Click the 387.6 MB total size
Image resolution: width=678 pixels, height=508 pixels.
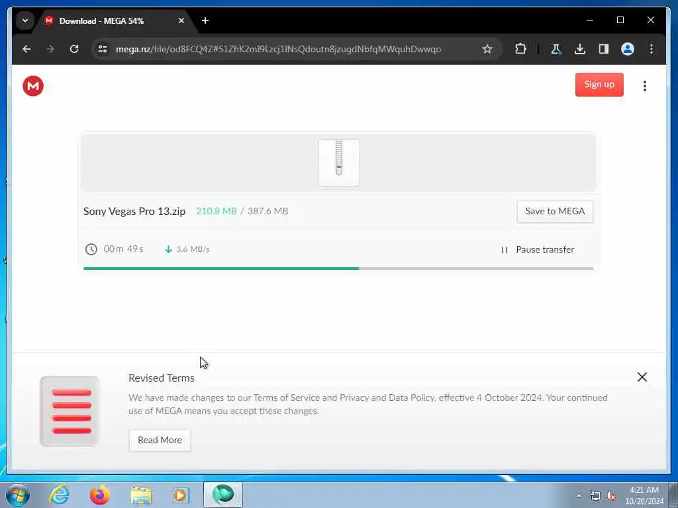(267, 211)
